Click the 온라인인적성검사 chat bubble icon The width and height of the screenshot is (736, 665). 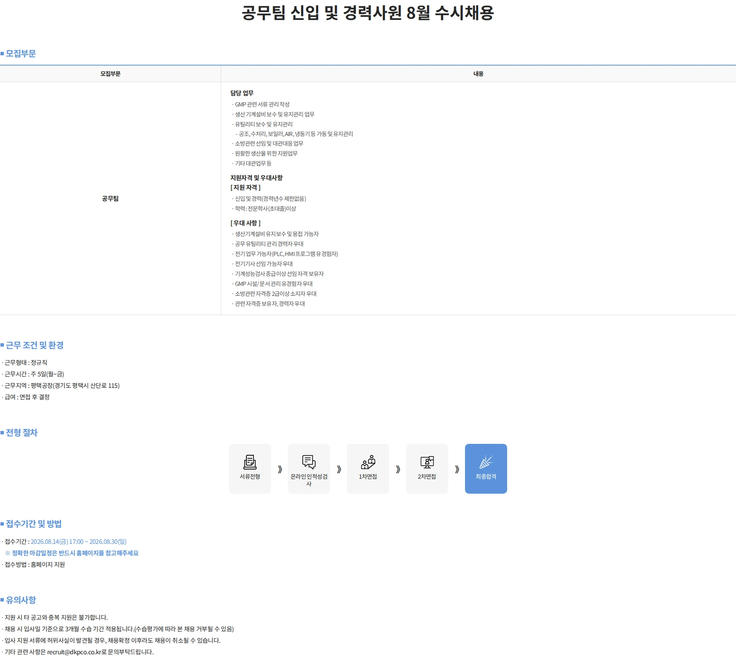[x=309, y=462]
